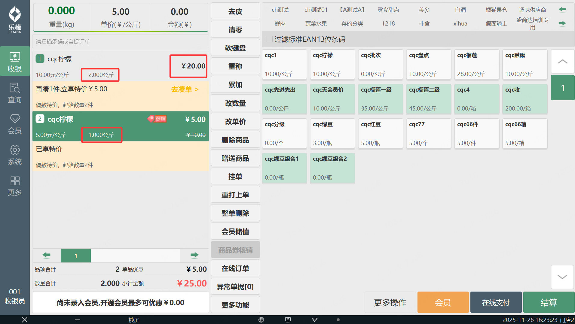575x324 pixels.
Task: Click the 促销 promotion tag
Action: [x=157, y=119]
